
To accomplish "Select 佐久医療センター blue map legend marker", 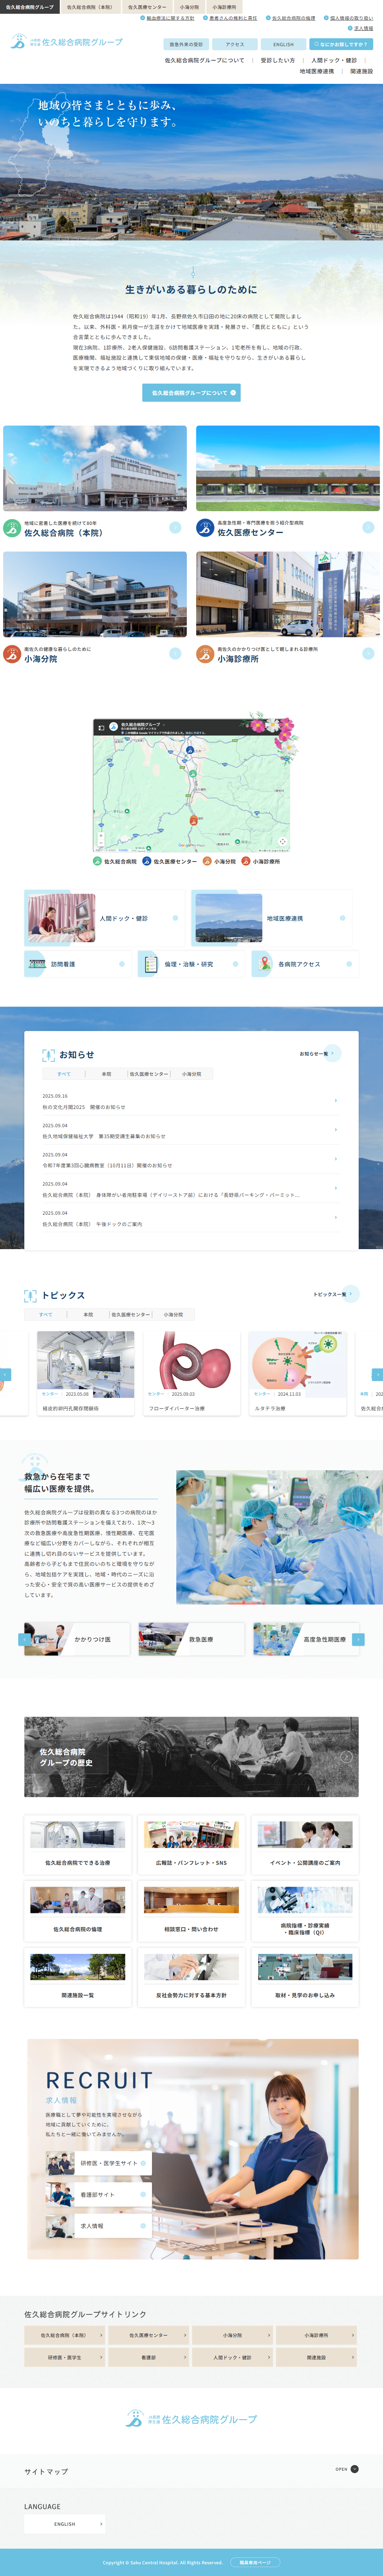I will pyautogui.click(x=169, y=861).
